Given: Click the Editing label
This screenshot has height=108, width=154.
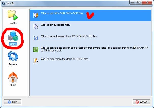Looking at the screenshot, I should point(13,44).
